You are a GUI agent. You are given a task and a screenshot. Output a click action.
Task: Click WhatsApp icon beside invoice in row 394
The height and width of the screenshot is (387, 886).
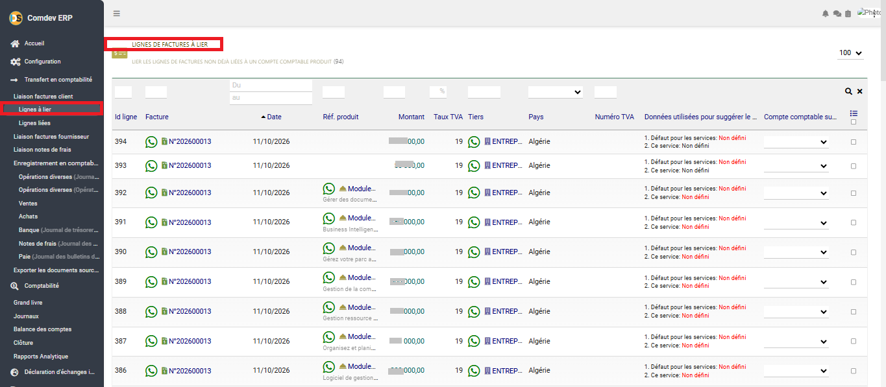152,142
